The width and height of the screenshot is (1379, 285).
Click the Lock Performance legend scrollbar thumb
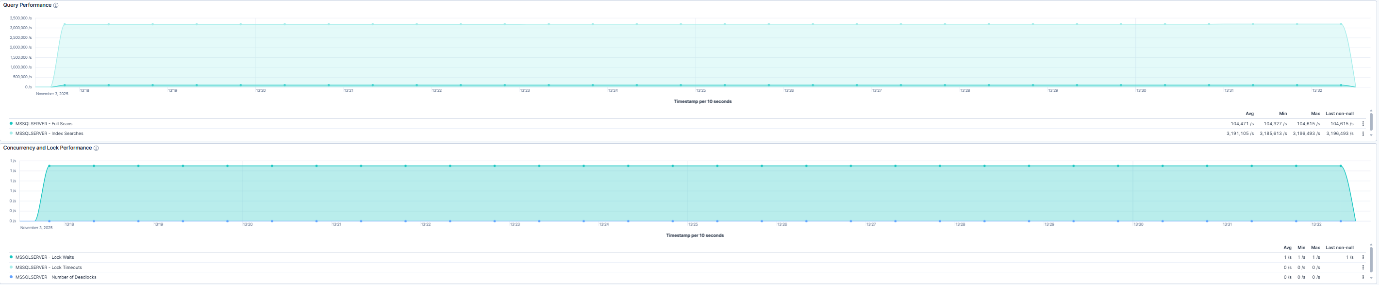point(1371,259)
